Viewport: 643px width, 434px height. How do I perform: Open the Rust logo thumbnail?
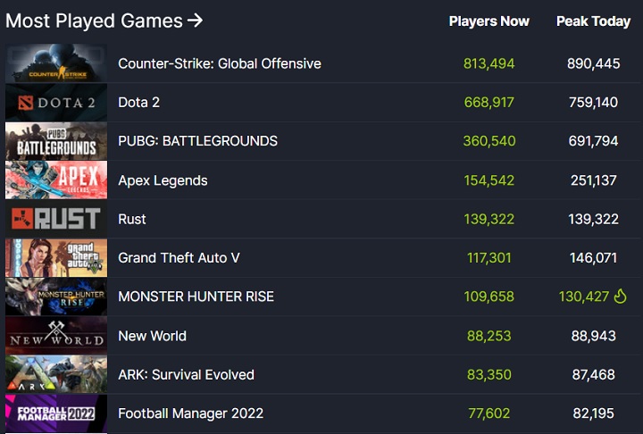click(56, 219)
